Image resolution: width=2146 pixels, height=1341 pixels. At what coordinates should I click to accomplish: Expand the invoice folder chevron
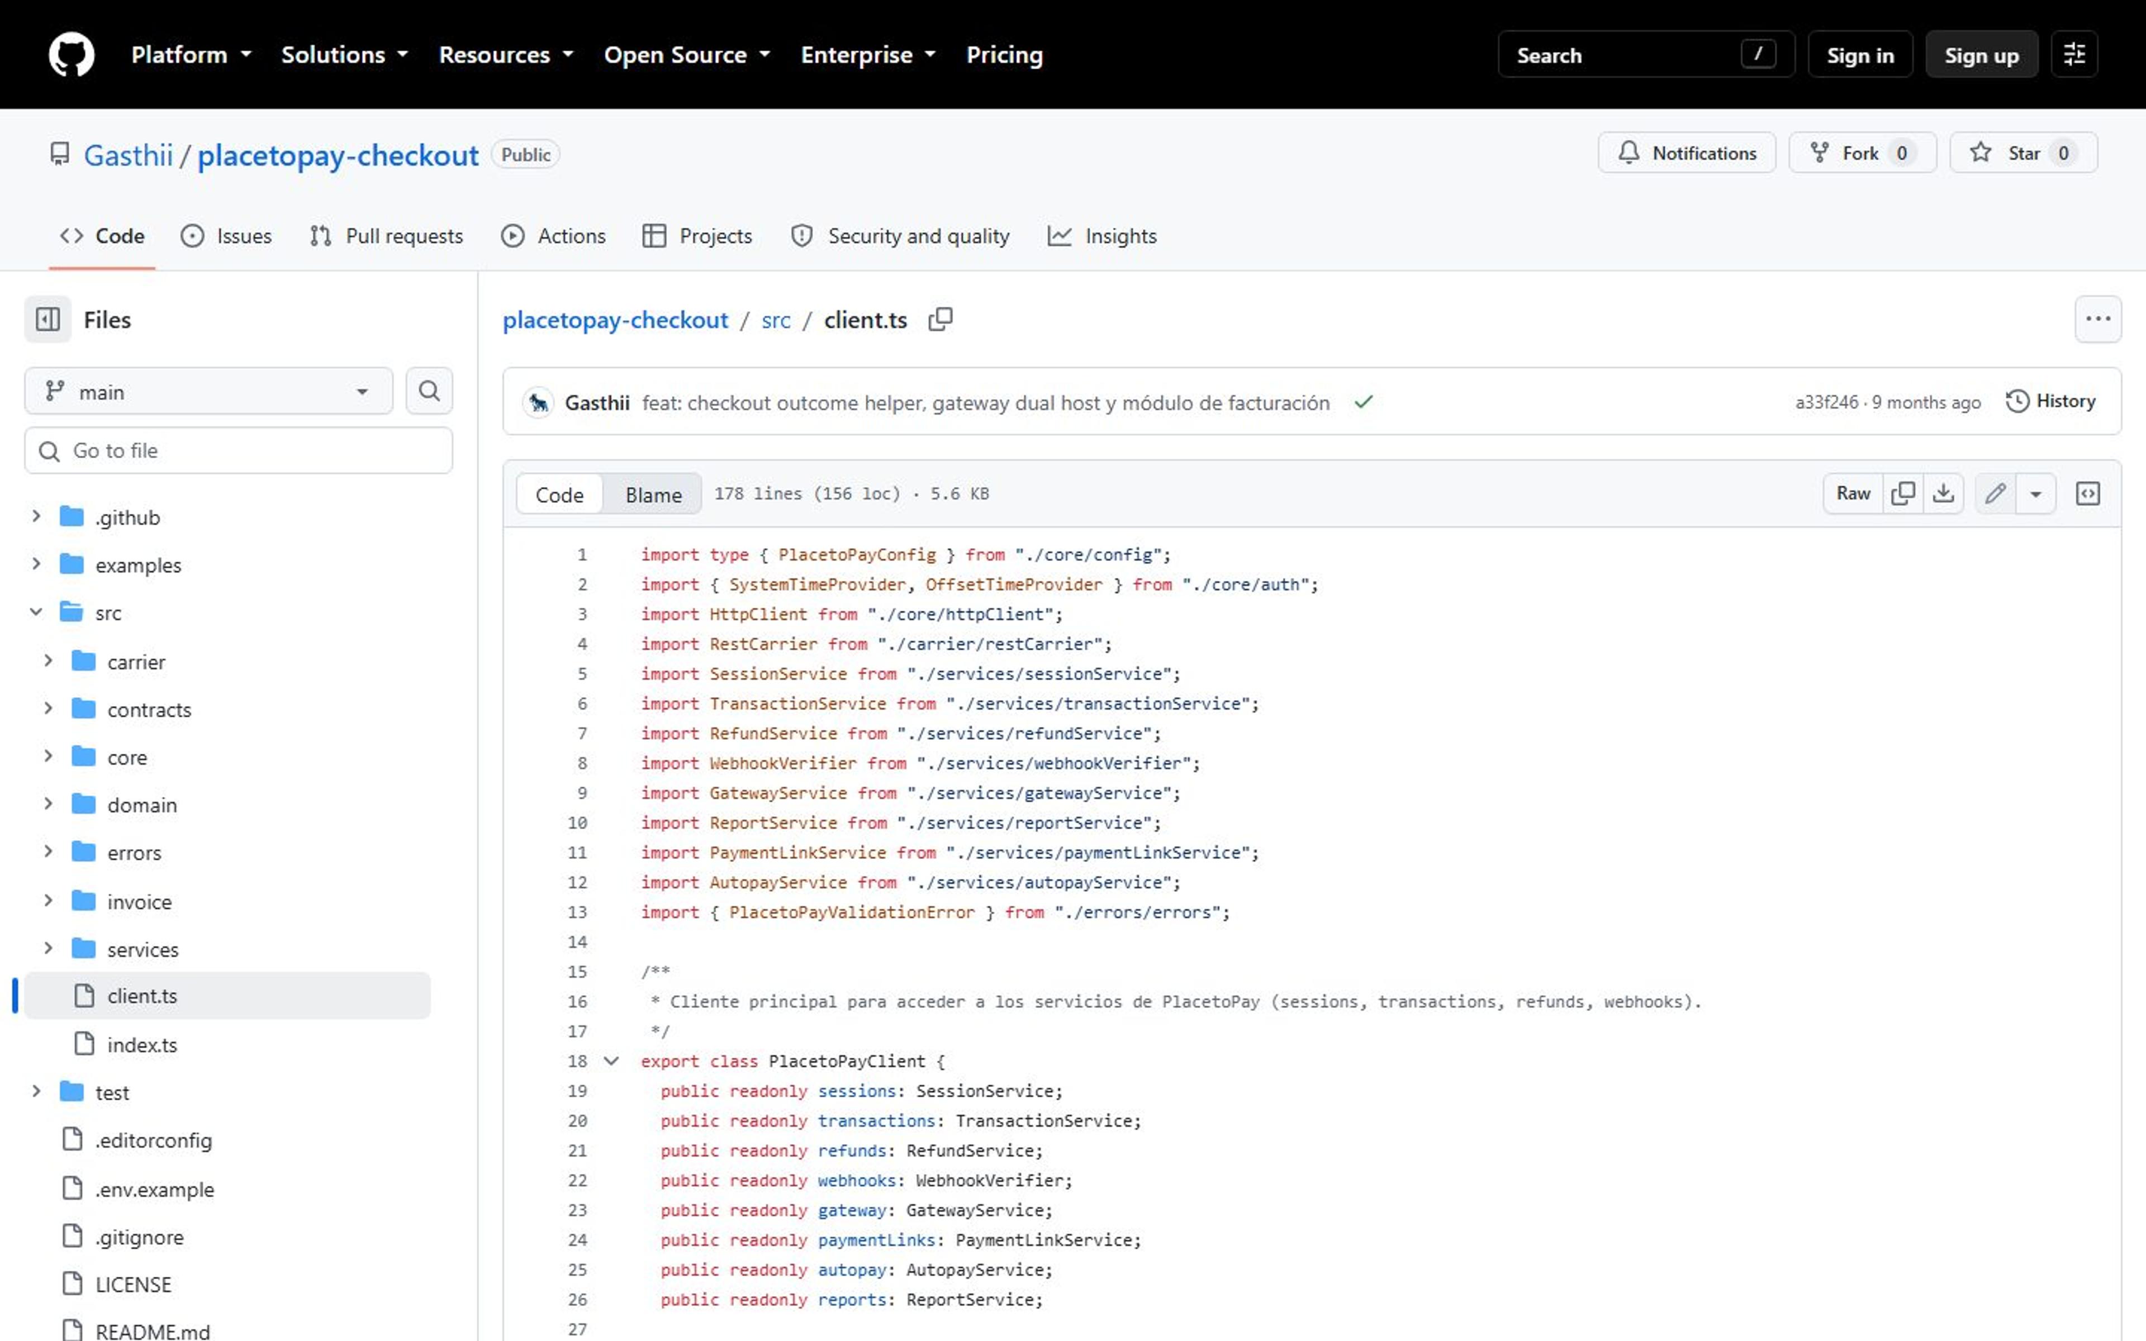(x=49, y=900)
